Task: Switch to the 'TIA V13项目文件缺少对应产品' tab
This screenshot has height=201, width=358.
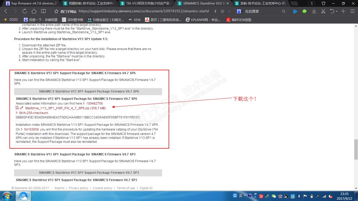Action: (146, 3)
